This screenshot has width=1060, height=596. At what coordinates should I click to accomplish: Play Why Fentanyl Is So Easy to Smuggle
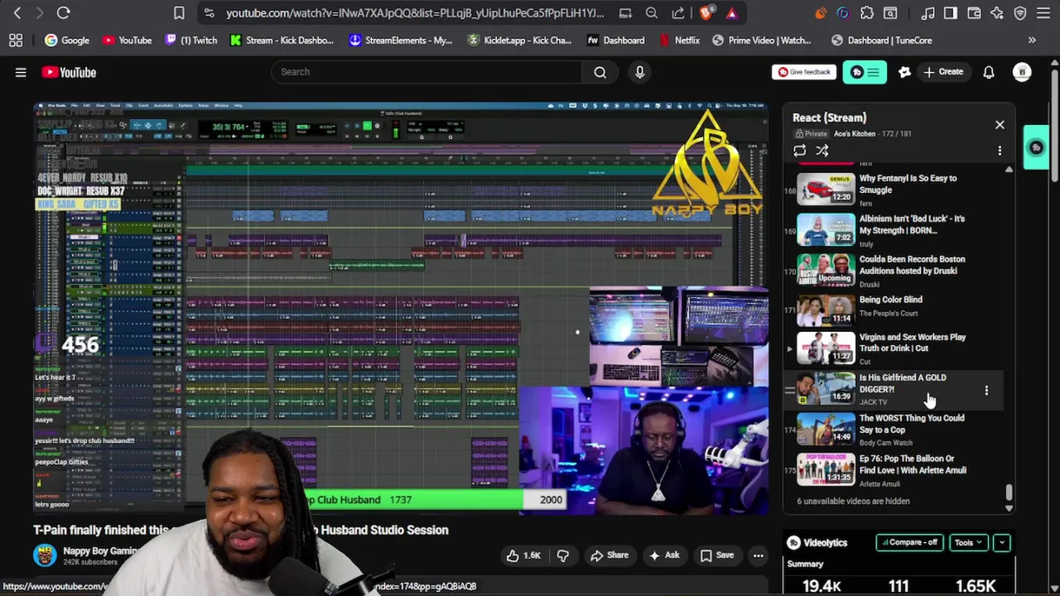tap(894, 190)
